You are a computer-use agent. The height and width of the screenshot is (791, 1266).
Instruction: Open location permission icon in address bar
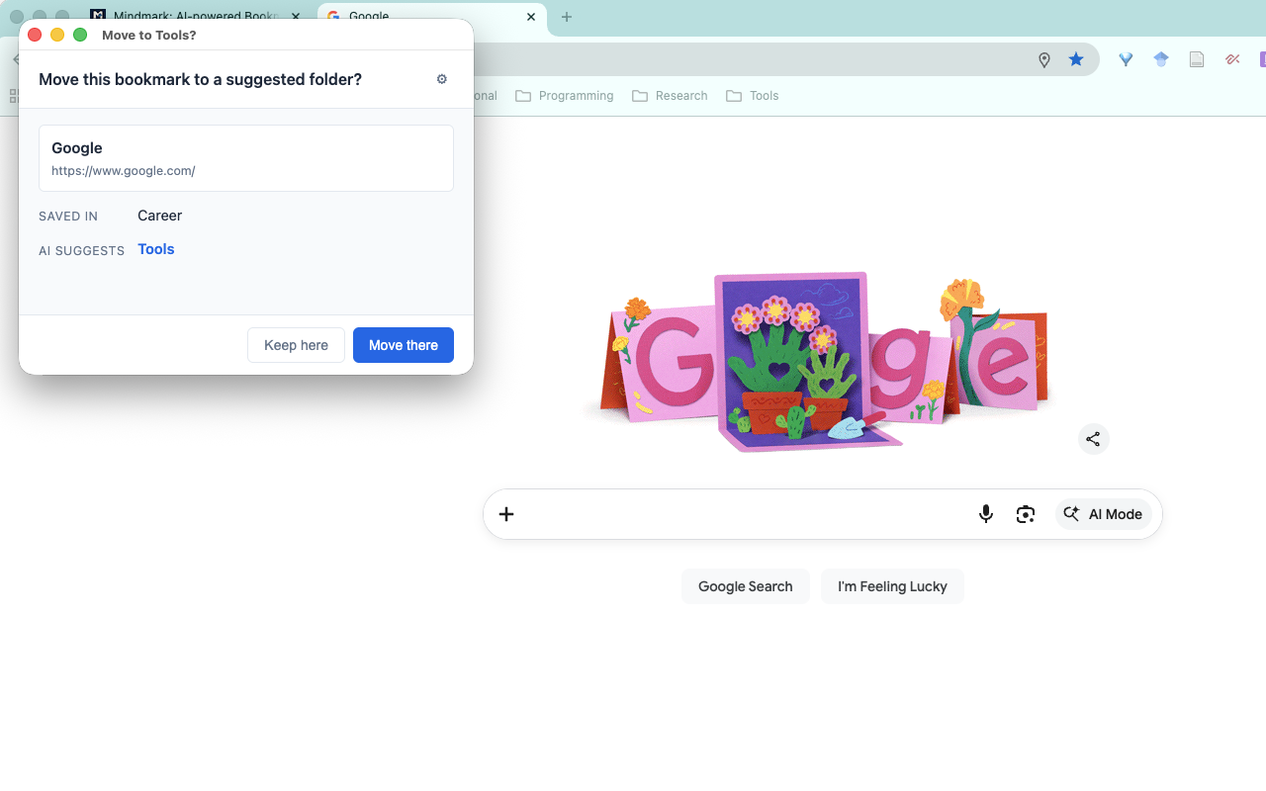[1044, 59]
